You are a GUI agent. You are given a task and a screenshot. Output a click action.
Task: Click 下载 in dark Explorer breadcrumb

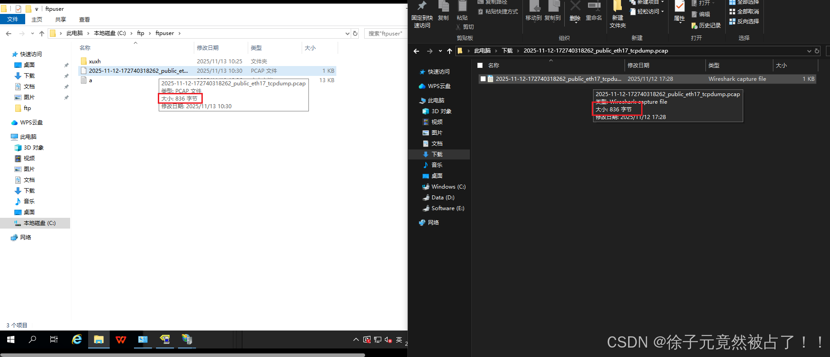pos(507,51)
